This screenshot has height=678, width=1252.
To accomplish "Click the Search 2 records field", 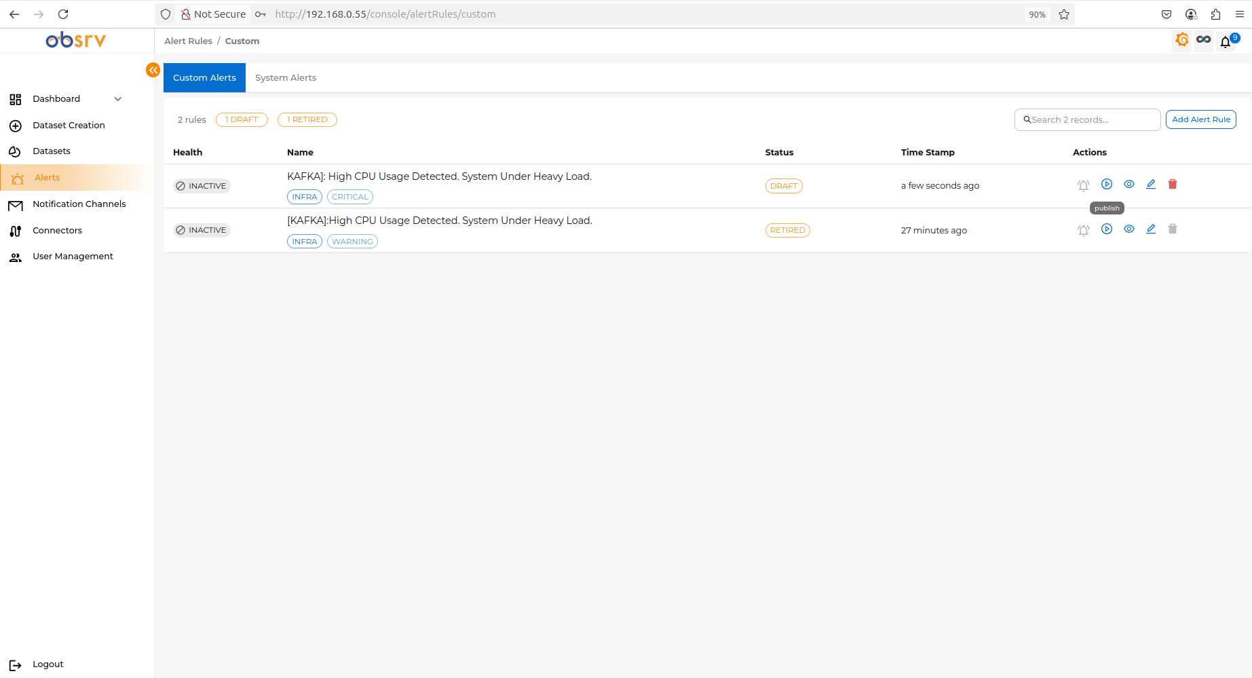I will point(1087,119).
